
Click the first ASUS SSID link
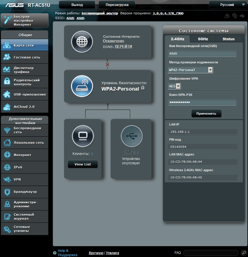70,18
